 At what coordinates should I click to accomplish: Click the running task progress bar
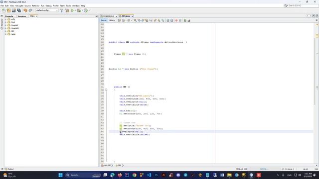(264, 169)
